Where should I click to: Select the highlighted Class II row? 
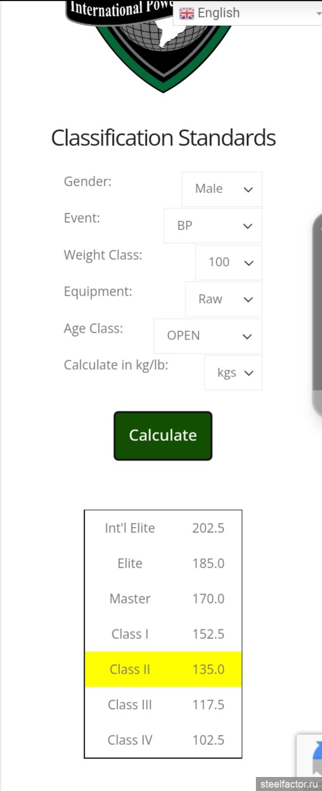pos(163,669)
